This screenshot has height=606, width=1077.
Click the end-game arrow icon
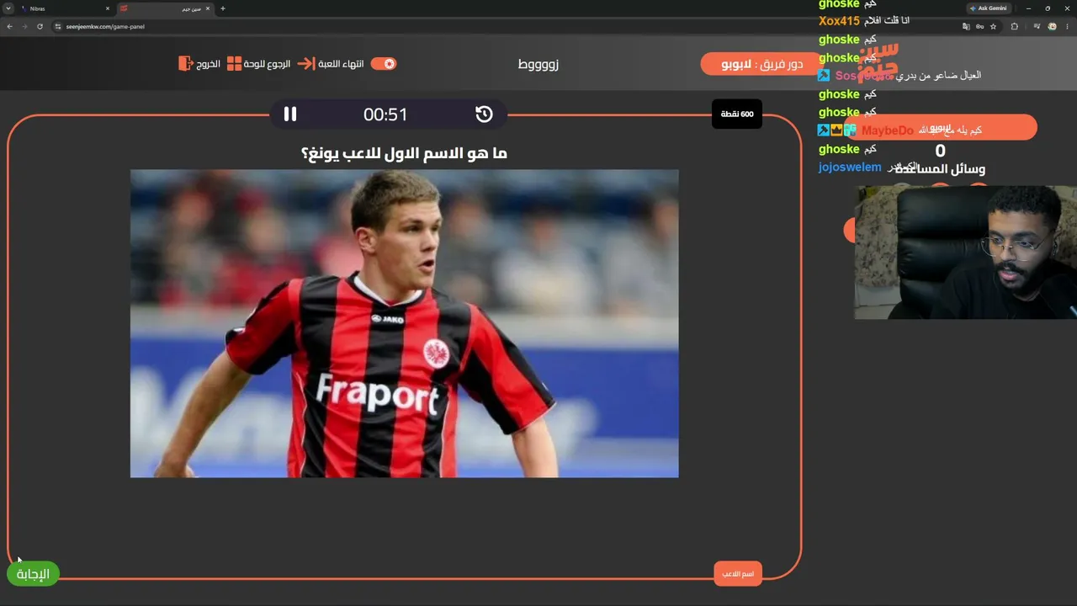coord(306,64)
